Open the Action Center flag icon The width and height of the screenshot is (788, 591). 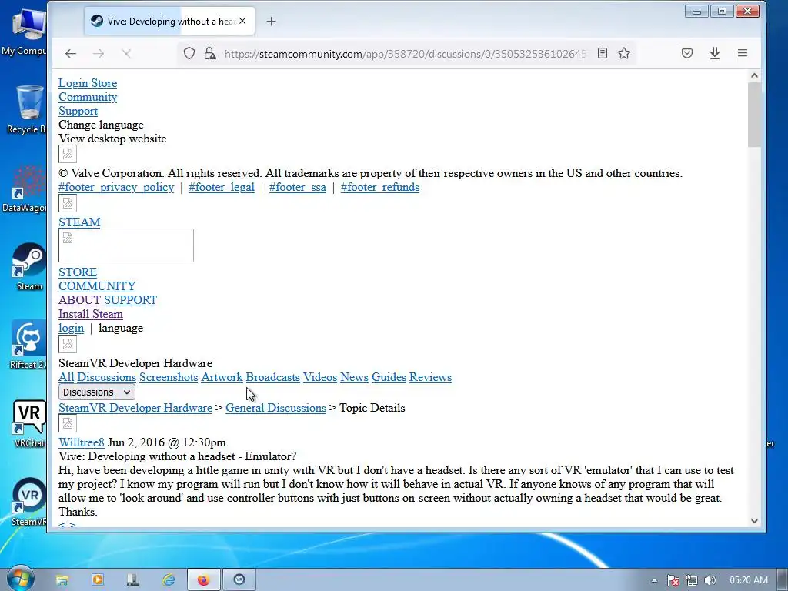(x=673, y=580)
